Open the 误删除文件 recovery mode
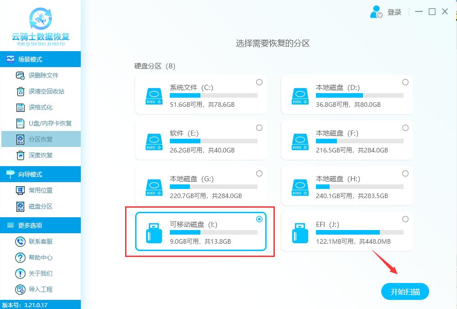The width and height of the screenshot is (457, 309). [41, 75]
